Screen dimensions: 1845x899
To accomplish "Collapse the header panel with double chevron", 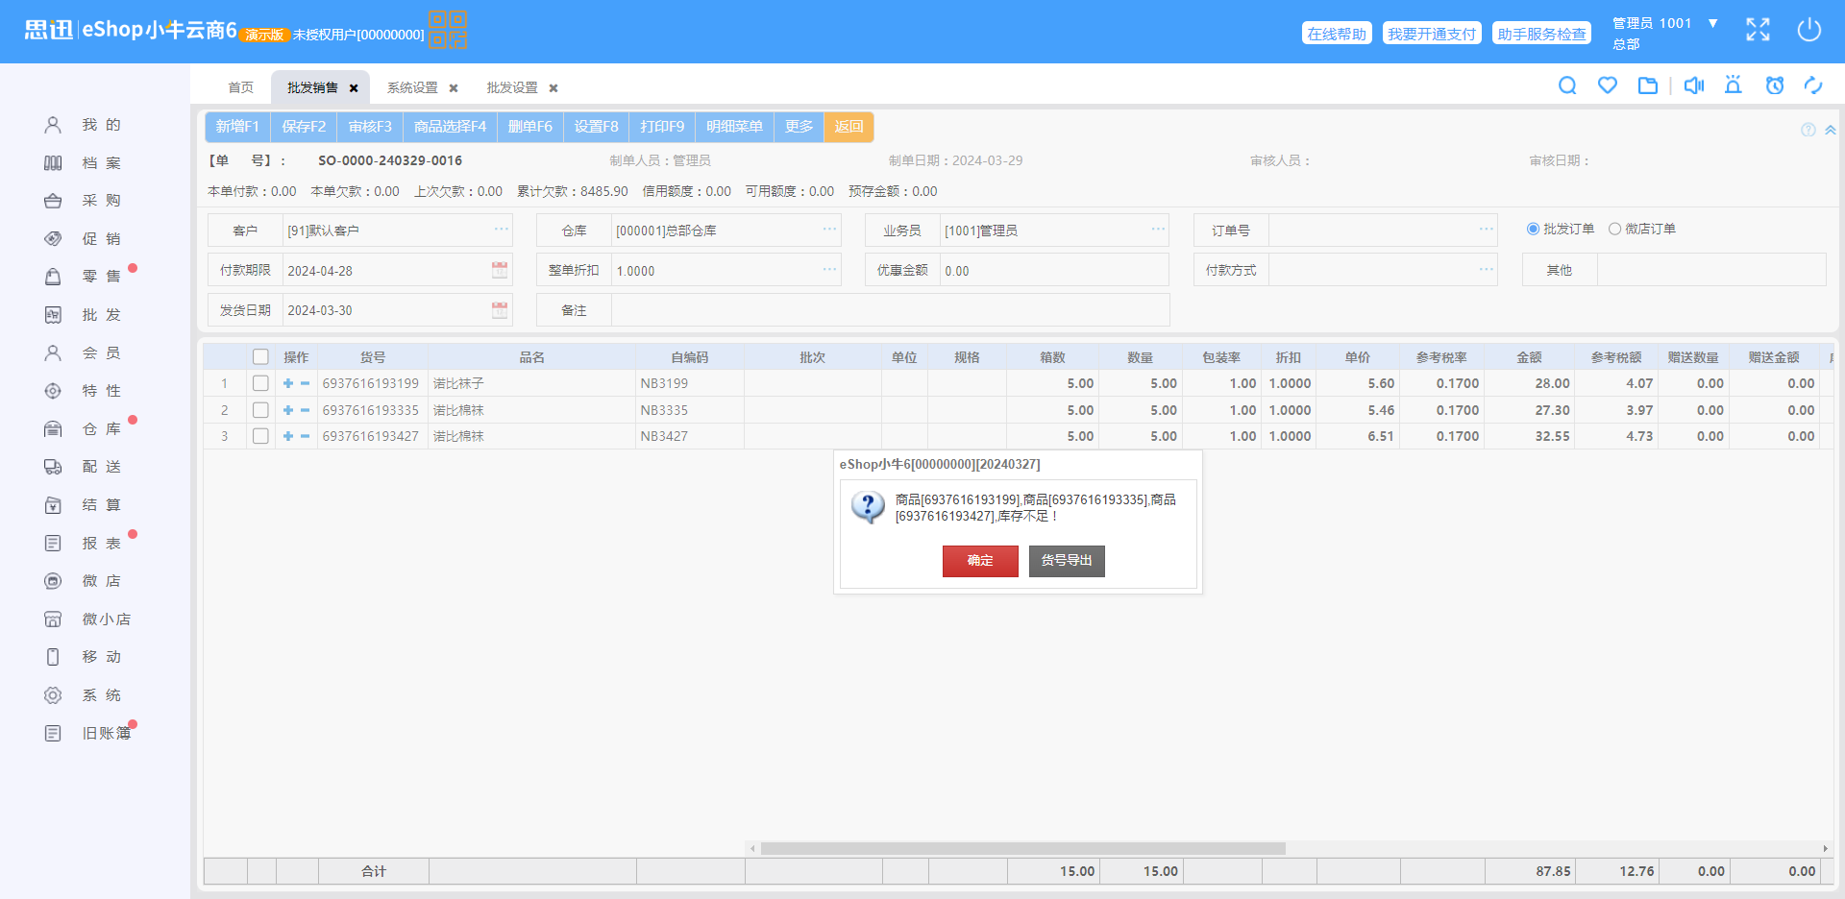I will 1831,130.
